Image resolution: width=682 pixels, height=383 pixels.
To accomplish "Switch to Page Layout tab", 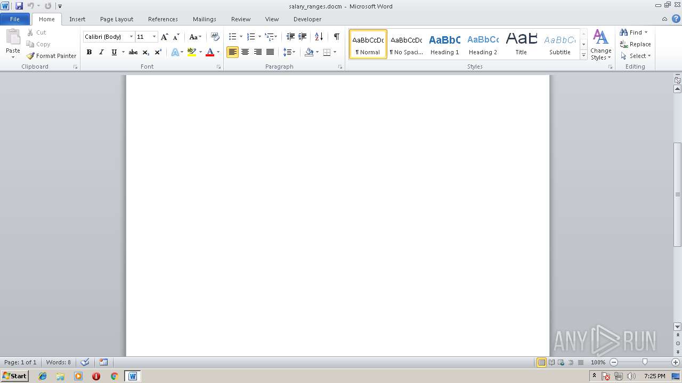I will click(117, 19).
